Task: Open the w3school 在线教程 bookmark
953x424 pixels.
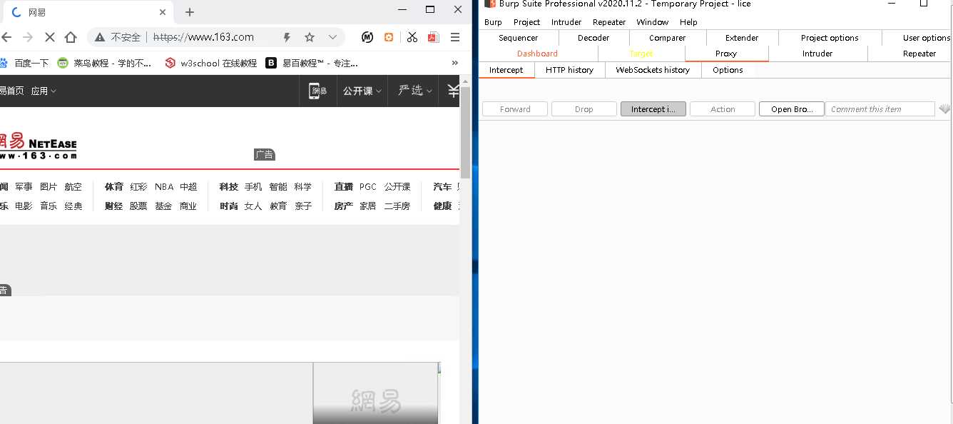Action: pos(211,63)
